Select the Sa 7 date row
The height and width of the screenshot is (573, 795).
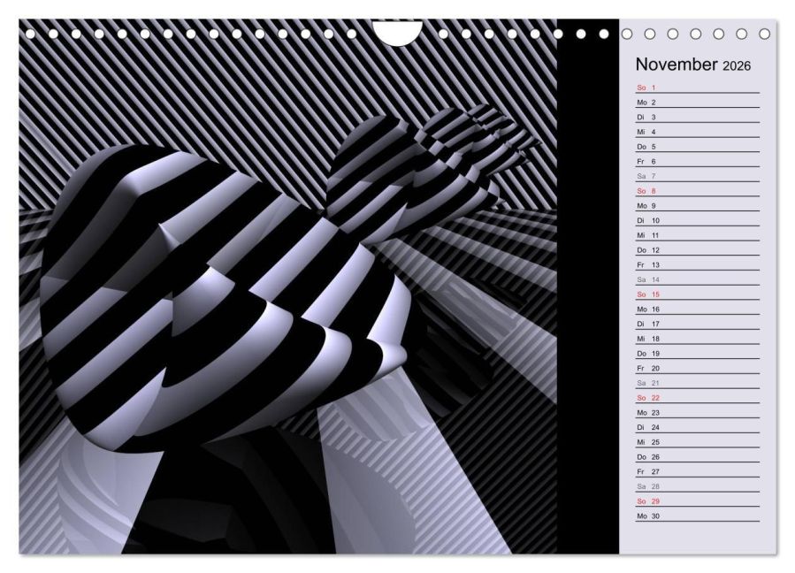[x=698, y=176]
